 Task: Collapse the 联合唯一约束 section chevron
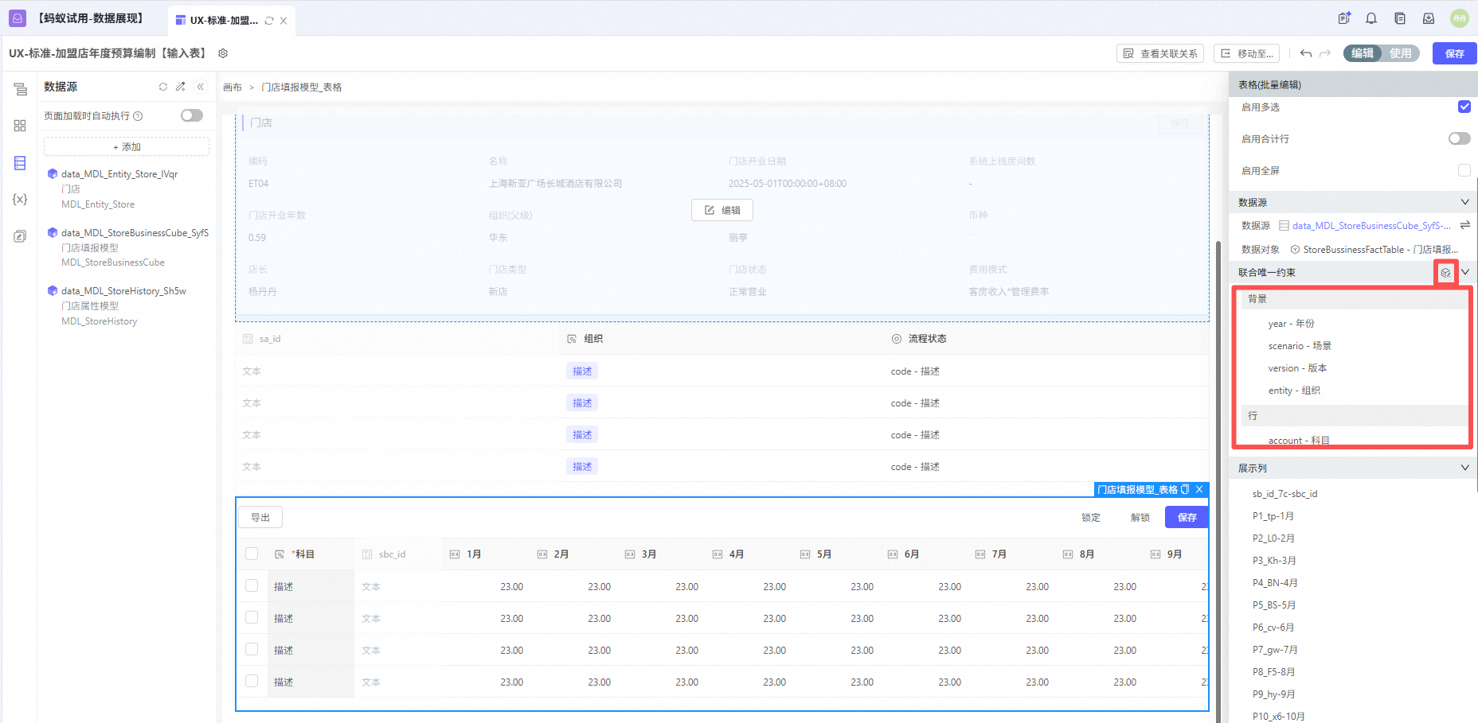[x=1465, y=272]
